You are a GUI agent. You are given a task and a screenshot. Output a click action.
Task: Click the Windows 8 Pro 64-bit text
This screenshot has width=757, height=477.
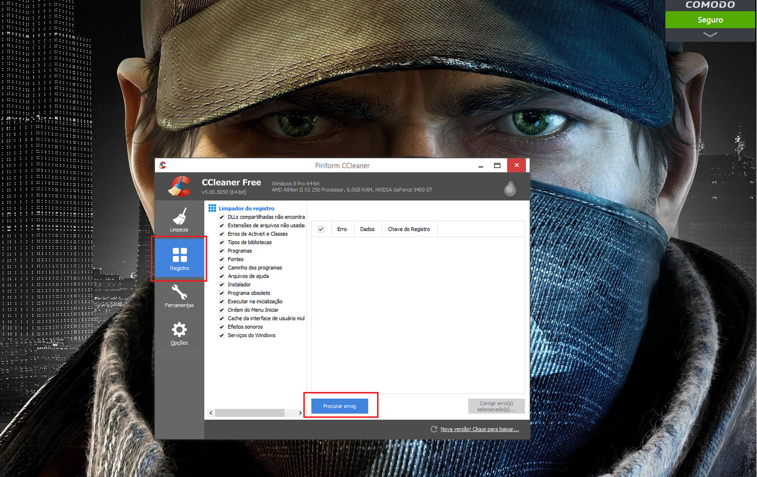[x=296, y=184]
